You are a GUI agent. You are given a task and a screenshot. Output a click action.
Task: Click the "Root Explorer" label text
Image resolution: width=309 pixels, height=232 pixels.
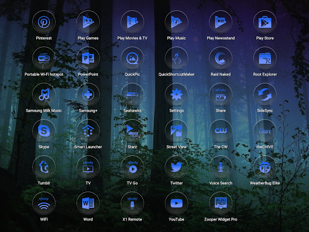[265, 74]
